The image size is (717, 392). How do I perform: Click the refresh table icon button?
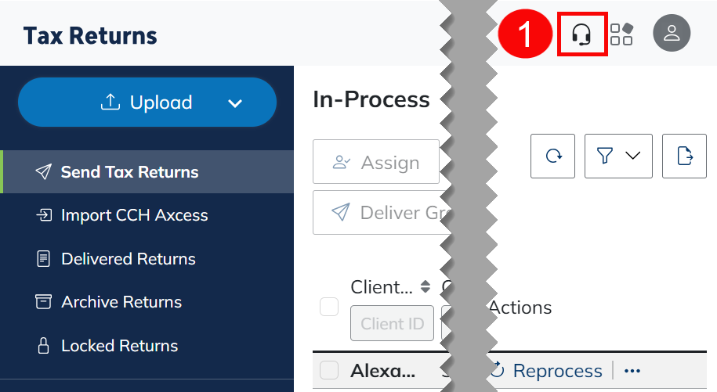pyautogui.click(x=553, y=156)
